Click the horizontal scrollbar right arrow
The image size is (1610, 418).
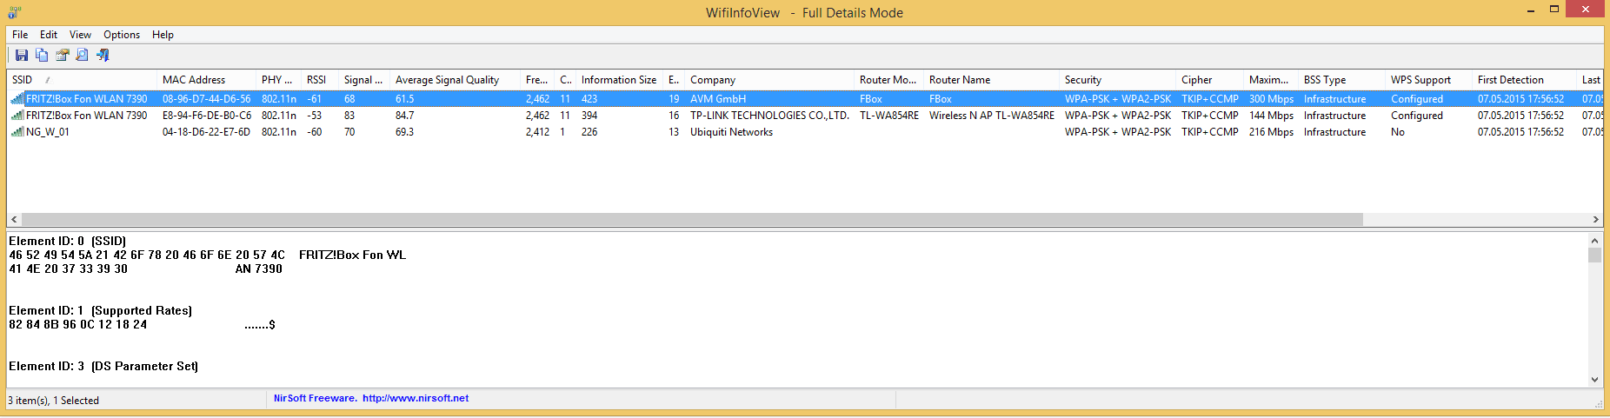[1595, 220]
